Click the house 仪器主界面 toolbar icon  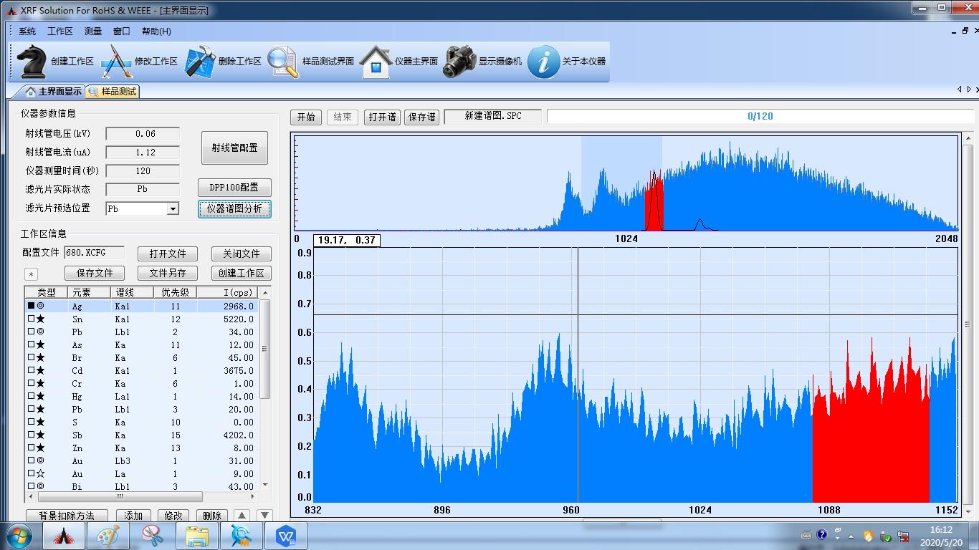(x=376, y=62)
